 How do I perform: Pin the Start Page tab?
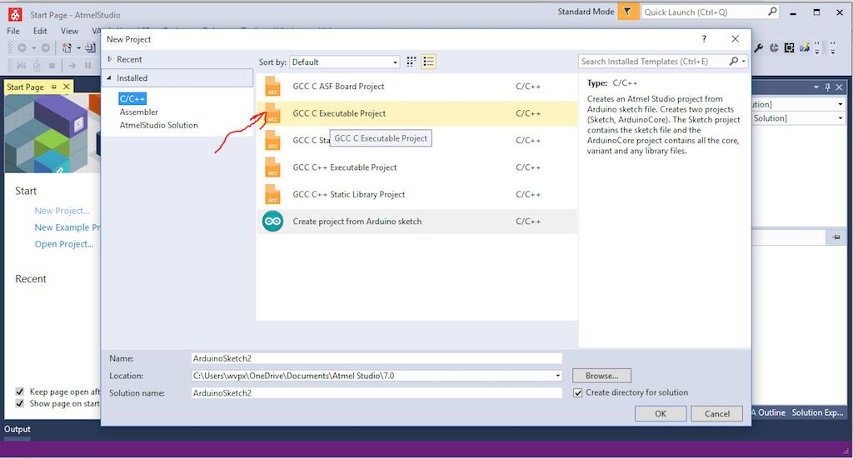pyautogui.click(x=53, y=87)
